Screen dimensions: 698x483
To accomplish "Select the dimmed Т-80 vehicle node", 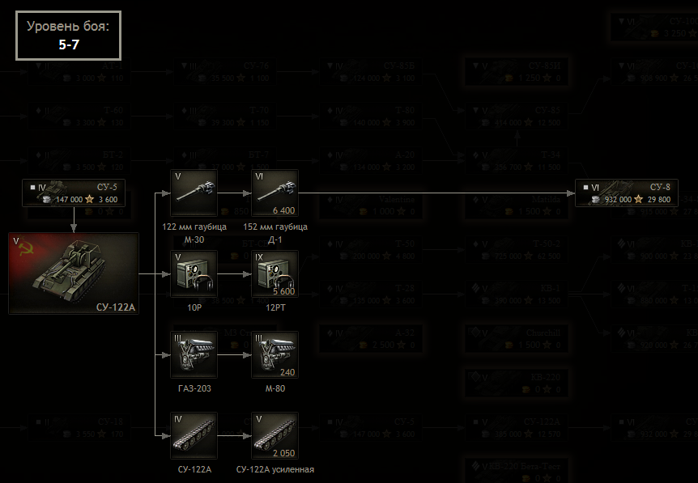I will coord(371,116).
